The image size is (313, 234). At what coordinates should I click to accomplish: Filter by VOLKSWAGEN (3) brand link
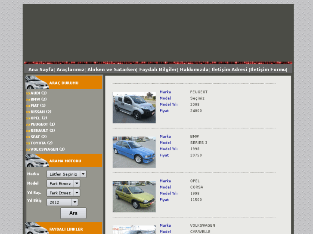(x=47, y=149)
